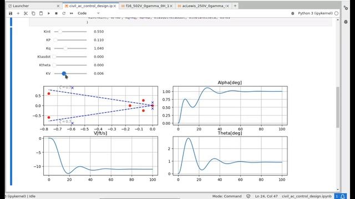
Task: Click the KP value 0.110
Action: (x=99, y=40)
